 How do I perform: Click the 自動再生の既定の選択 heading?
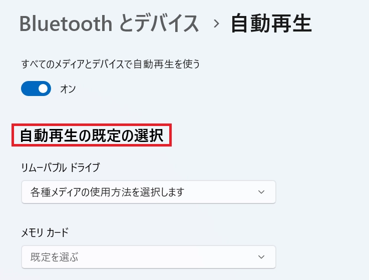pyautogui.click(x=92, y=135)
